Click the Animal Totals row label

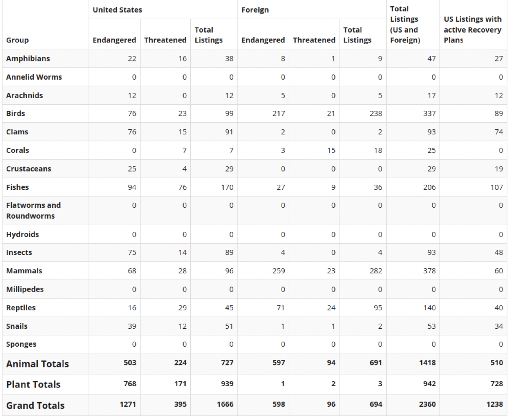[x=38, y=364]
